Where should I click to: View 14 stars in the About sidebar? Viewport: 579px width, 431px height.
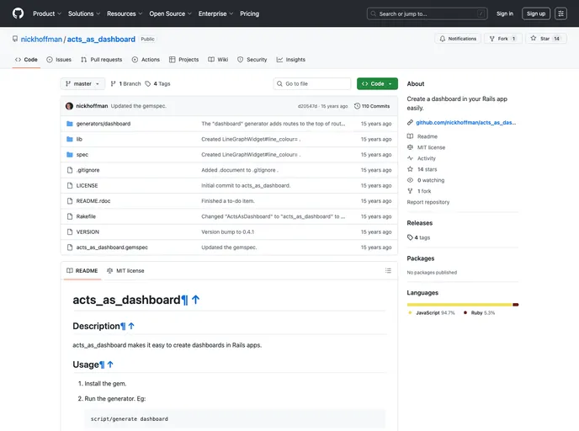click(x=427, y=169)
